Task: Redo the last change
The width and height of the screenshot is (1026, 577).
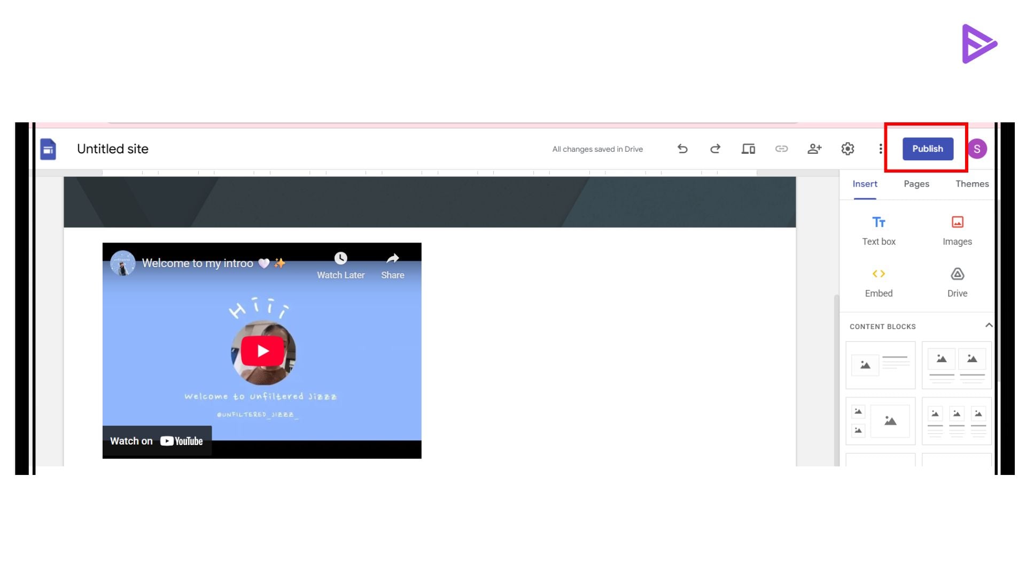Action: coord(715,149)
